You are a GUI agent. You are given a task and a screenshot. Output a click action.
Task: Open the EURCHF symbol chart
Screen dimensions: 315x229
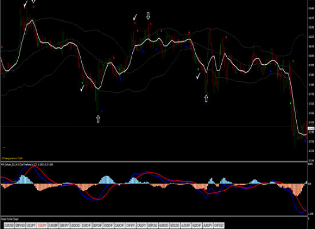[x=86, y=226]
